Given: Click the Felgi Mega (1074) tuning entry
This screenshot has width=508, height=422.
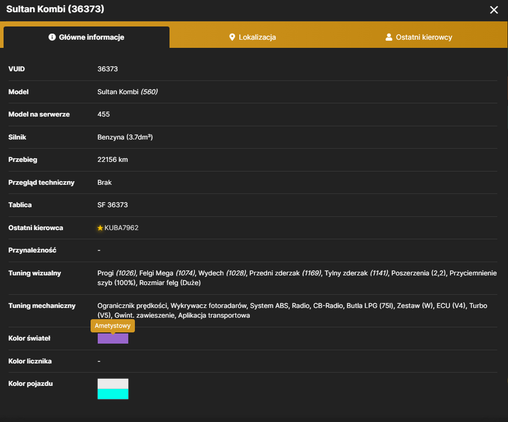Looking at the screenshot, I should click(x=167, y=273).
